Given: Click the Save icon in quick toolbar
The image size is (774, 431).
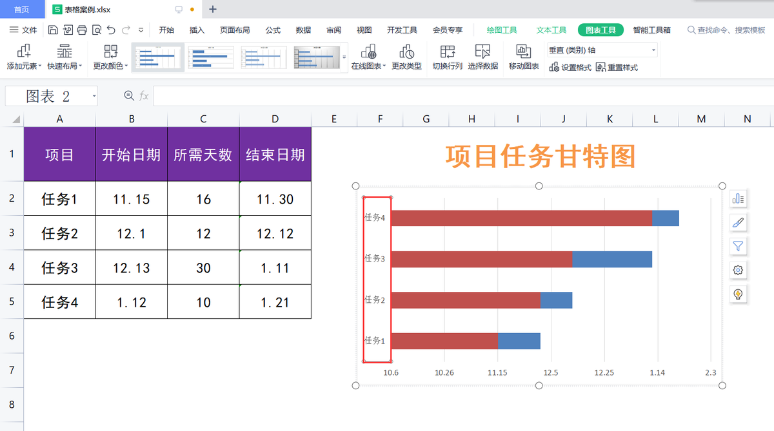Looking at the screenshot, I should click(53, 30).
